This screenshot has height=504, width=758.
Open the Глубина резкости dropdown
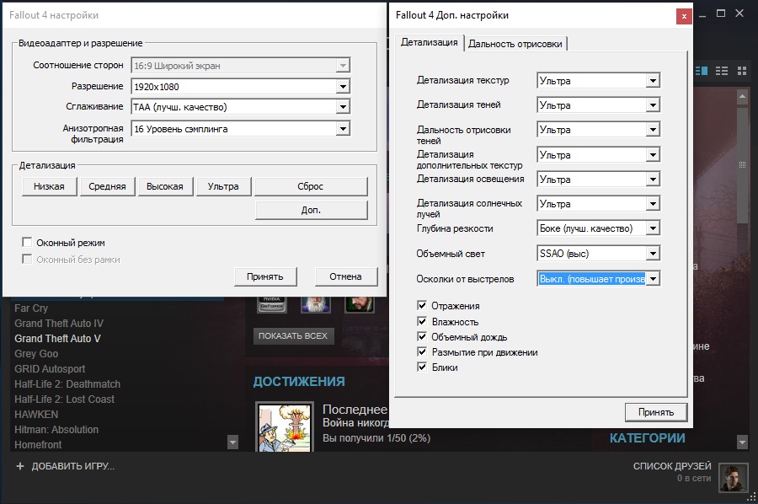[599, 228]
